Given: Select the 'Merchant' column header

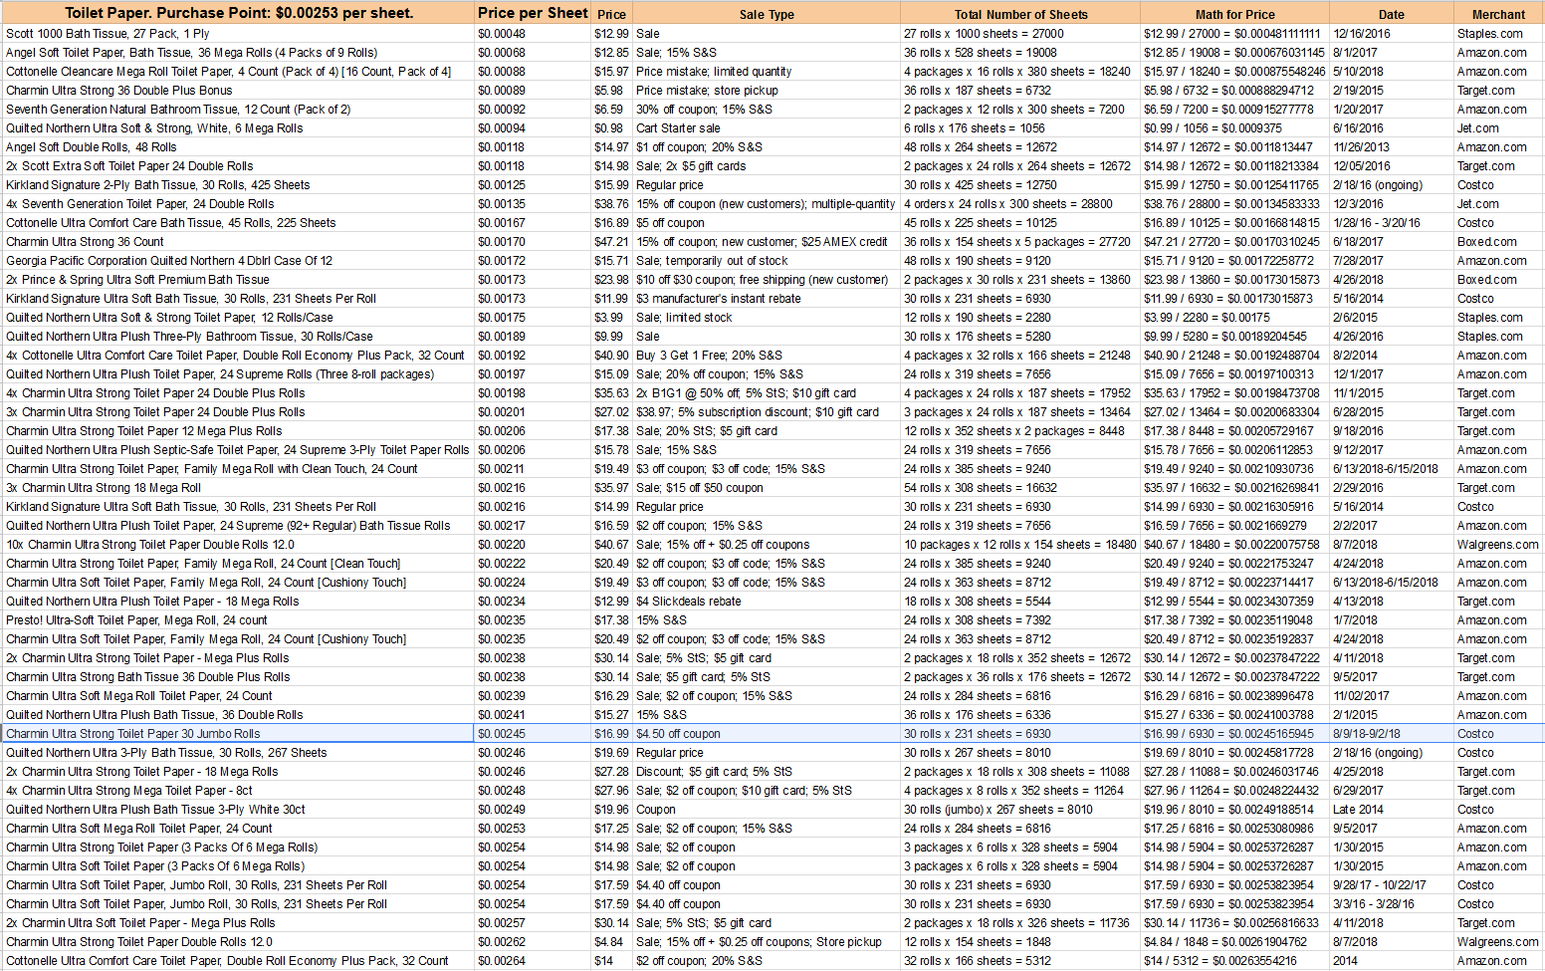Looking at the screenshot, I should (1498, 14).
